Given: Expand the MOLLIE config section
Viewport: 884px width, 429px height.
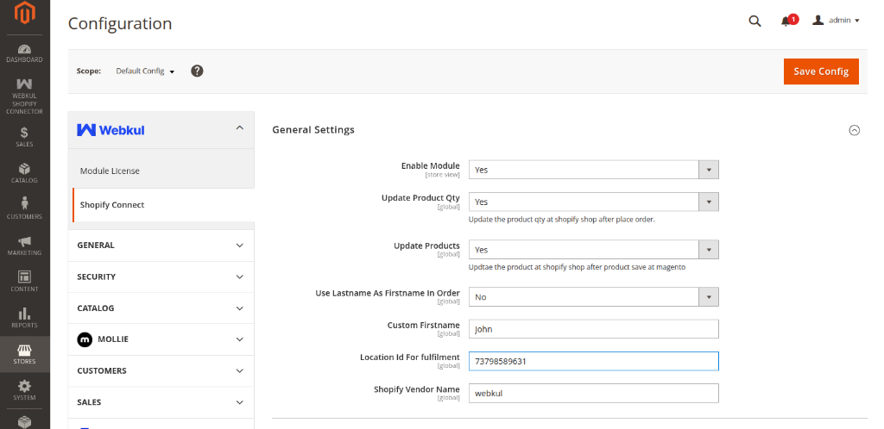Looking at the screenshot, I should tap(161, 339).
